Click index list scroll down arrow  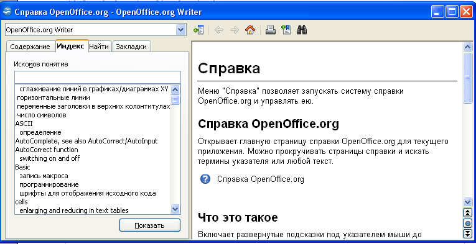[x=175, y=209]
